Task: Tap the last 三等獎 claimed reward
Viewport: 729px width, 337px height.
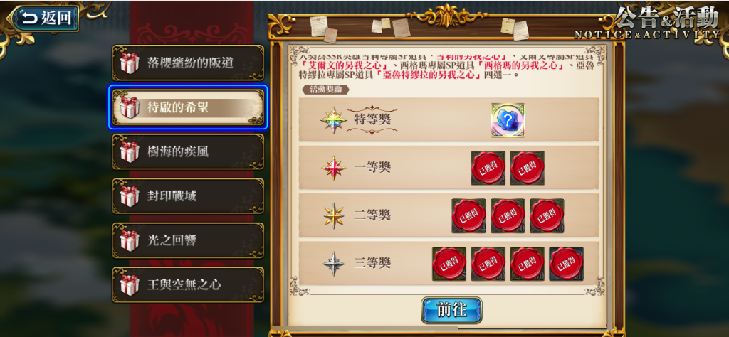Action: tap(566, 264)
